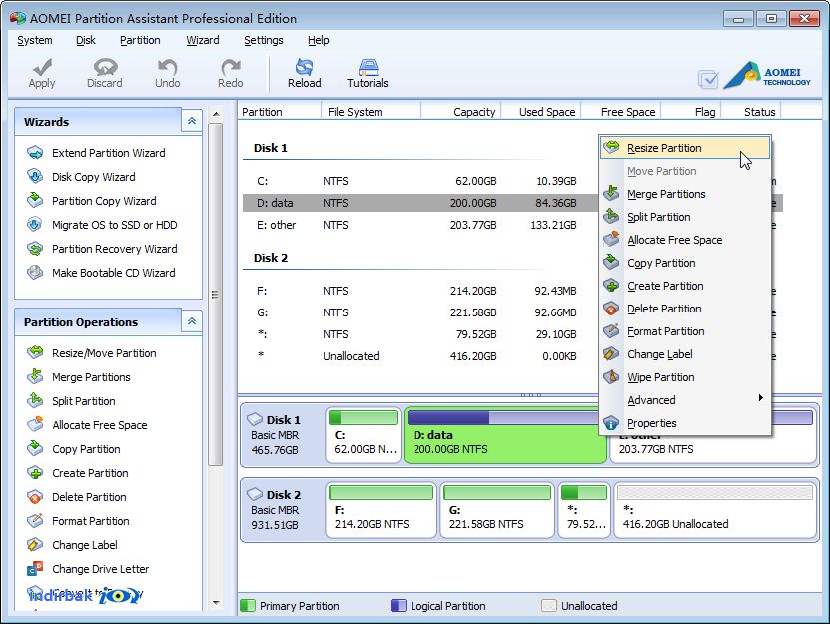The image size is (830, 624).
Task: Click Properties context menu icon
Action: click(x=611, y=423)
